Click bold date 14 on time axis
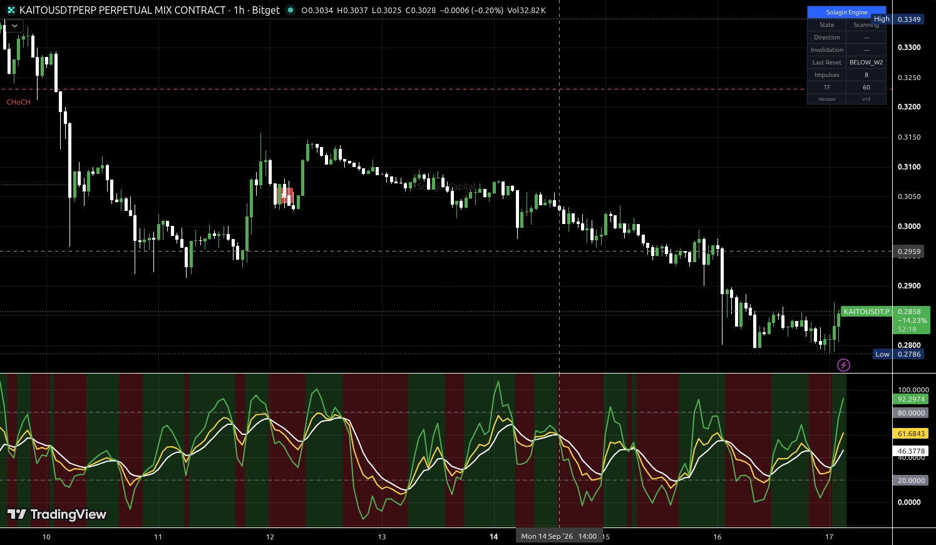The width and height of the screenshot is (936, 545). pyautogui.click(x=493, y=537)
